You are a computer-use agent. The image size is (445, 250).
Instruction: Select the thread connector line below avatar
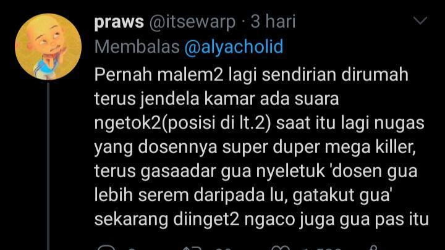(x=48, y=166)
